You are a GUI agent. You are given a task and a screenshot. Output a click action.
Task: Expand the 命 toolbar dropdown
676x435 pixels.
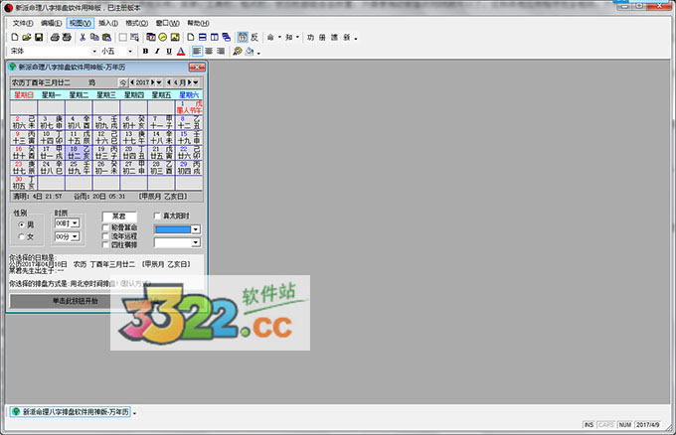pyautogui.click(x=279, y=38)
